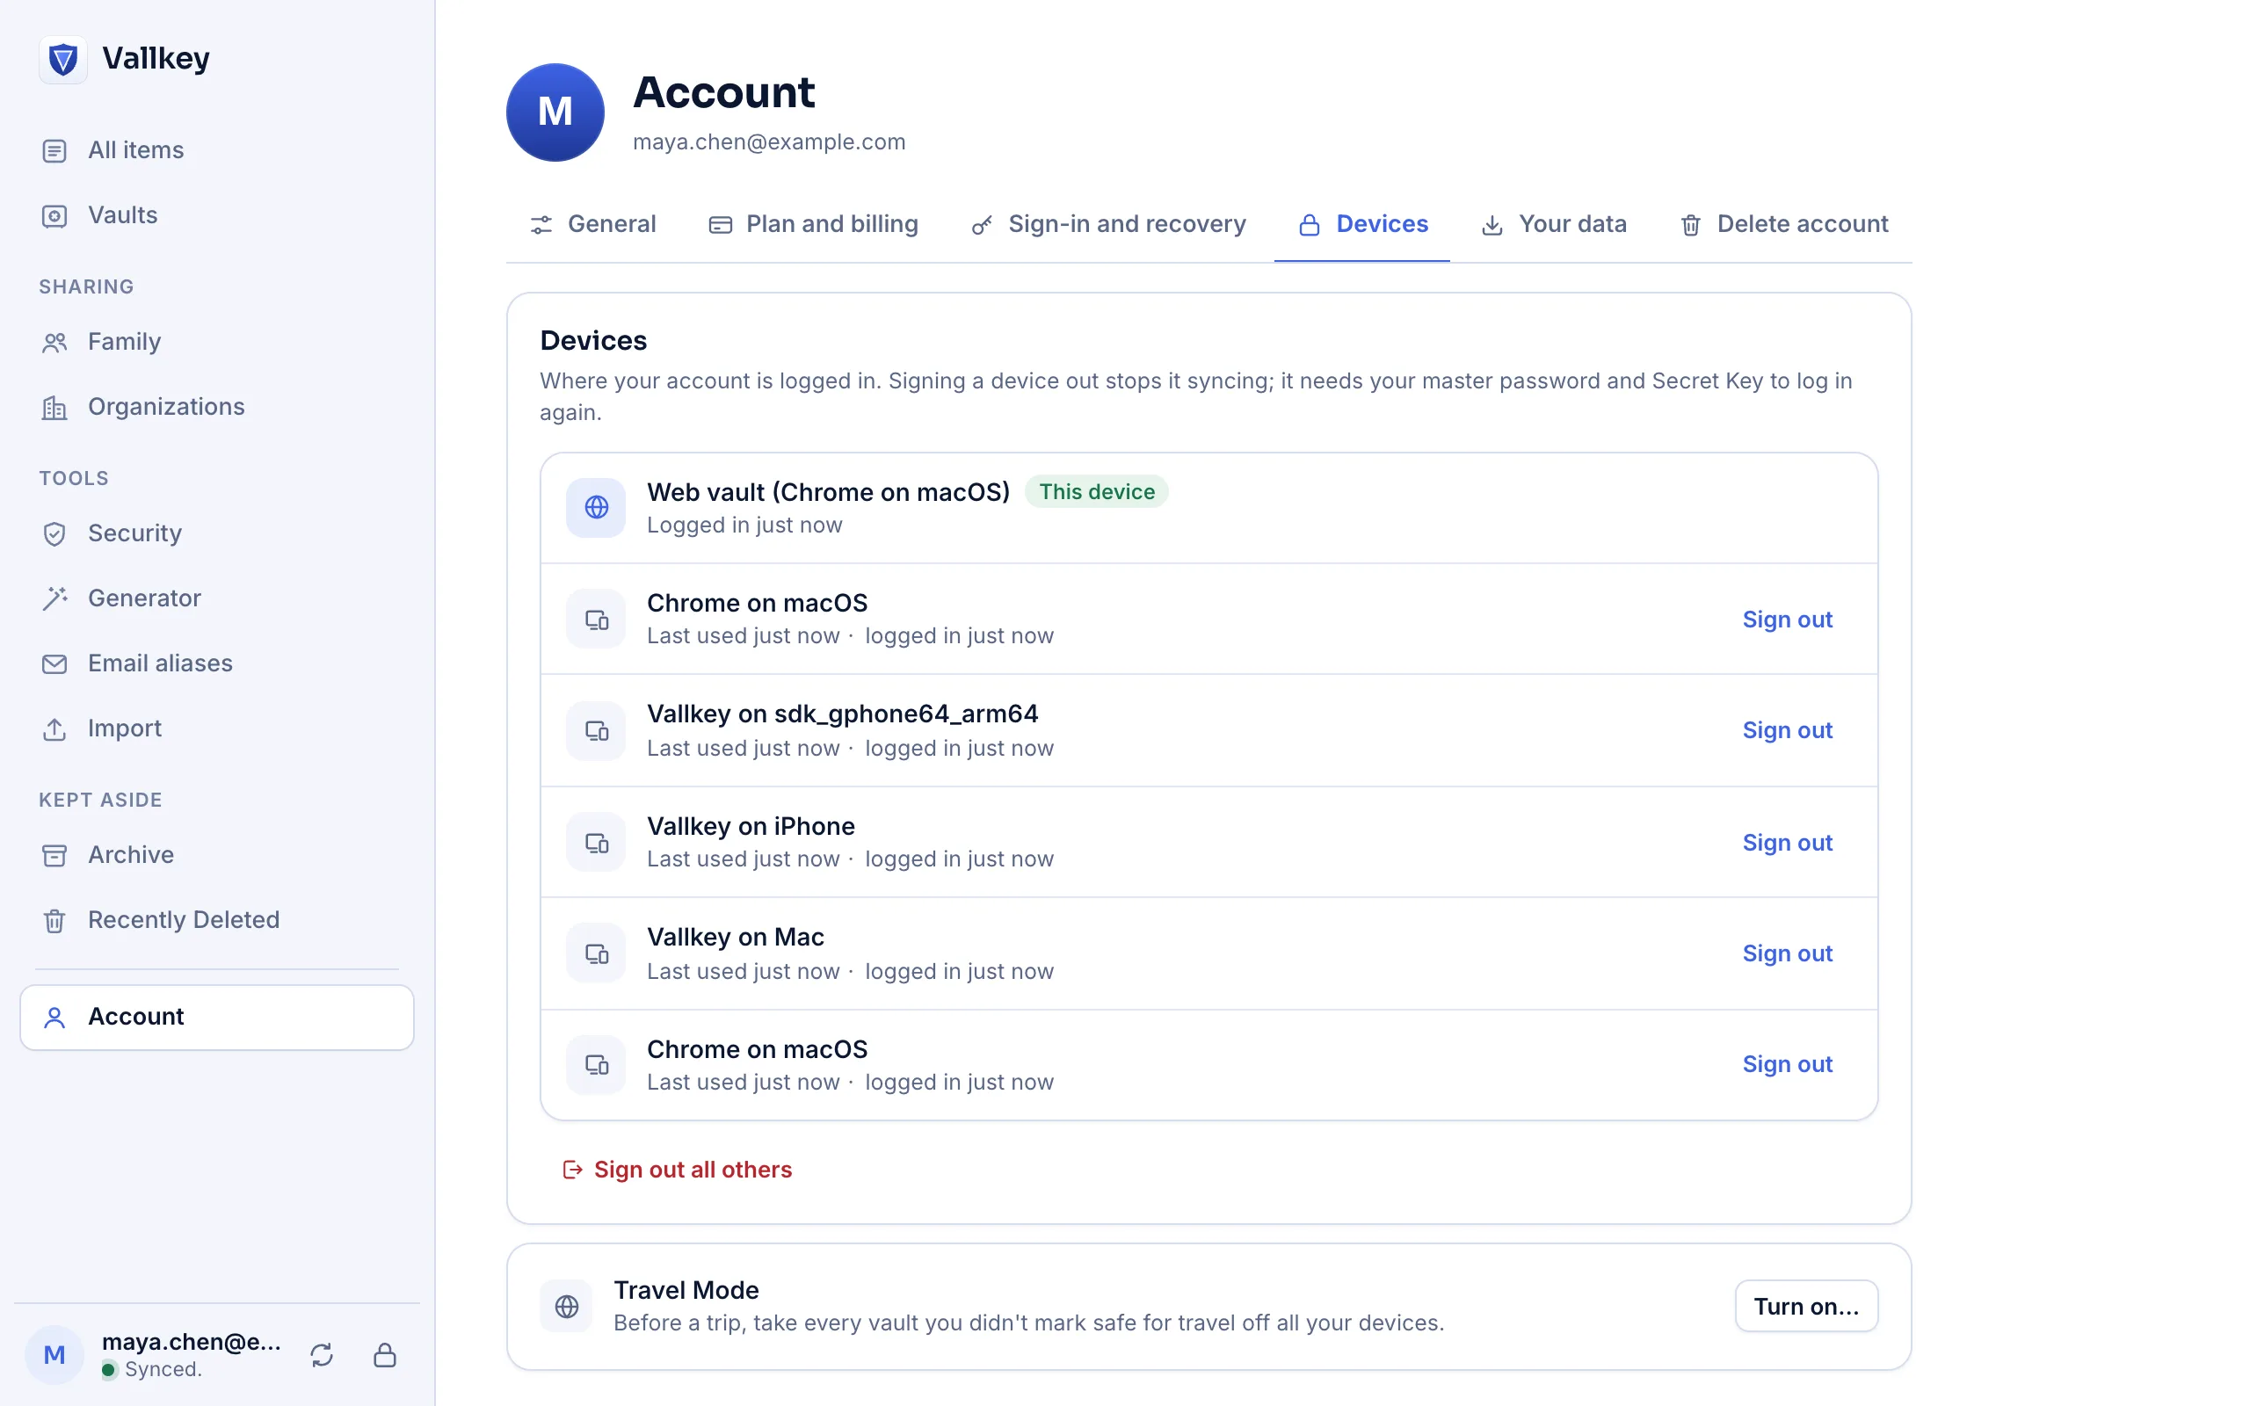The image size is (2250, 1406).
Task: Click the Vallkey shield logo icon
Action: point(62,60)
